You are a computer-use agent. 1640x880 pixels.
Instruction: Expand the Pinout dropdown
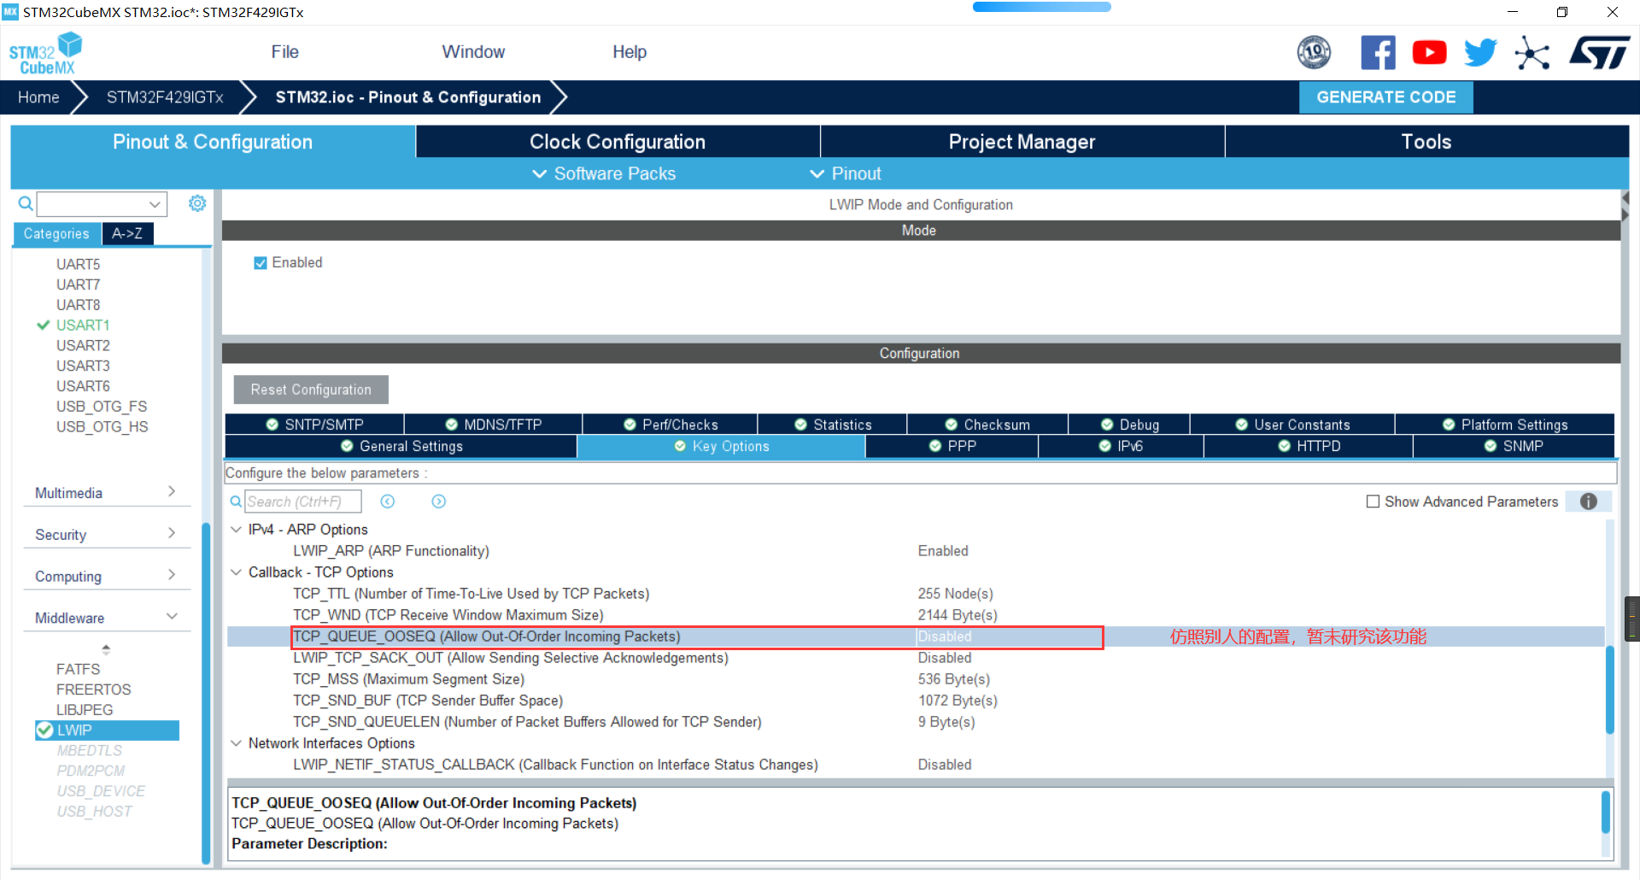point(845,173)
